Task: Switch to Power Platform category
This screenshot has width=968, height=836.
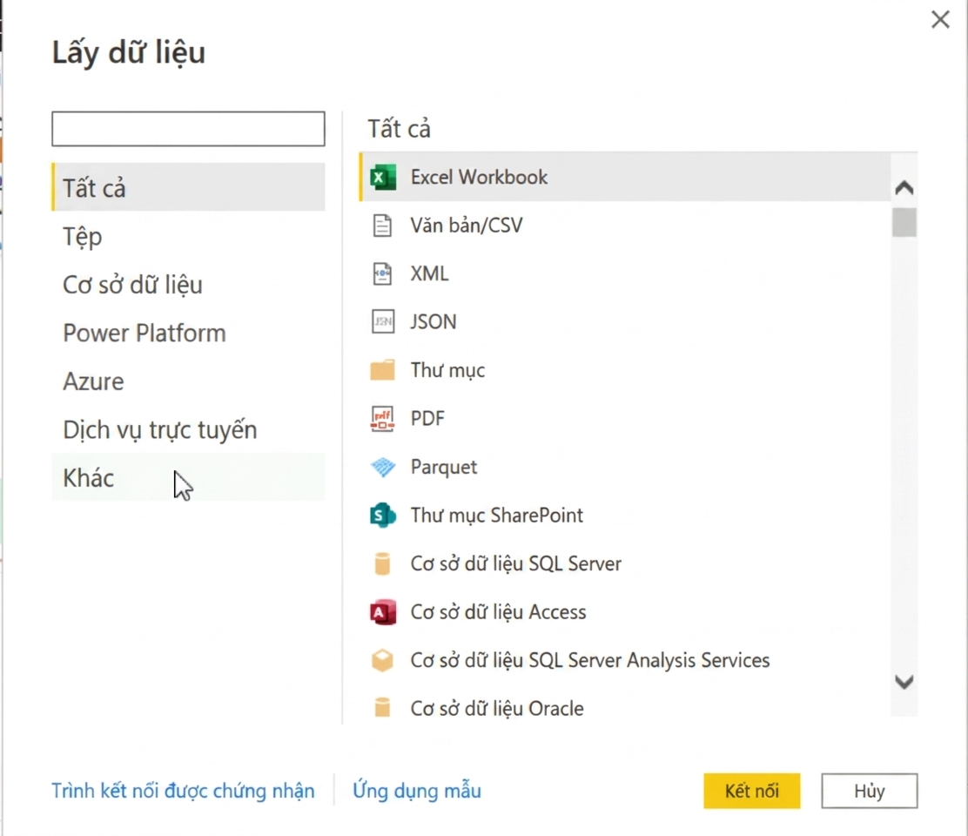Action: [x=188, y=333]
